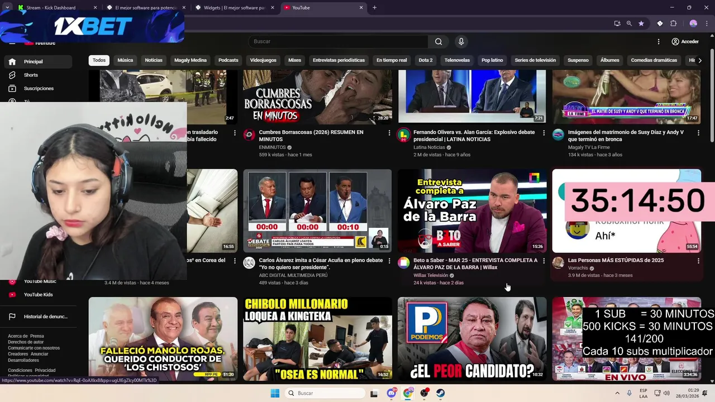
Task: Open the new tab plus button
Action: pos(374,8)
